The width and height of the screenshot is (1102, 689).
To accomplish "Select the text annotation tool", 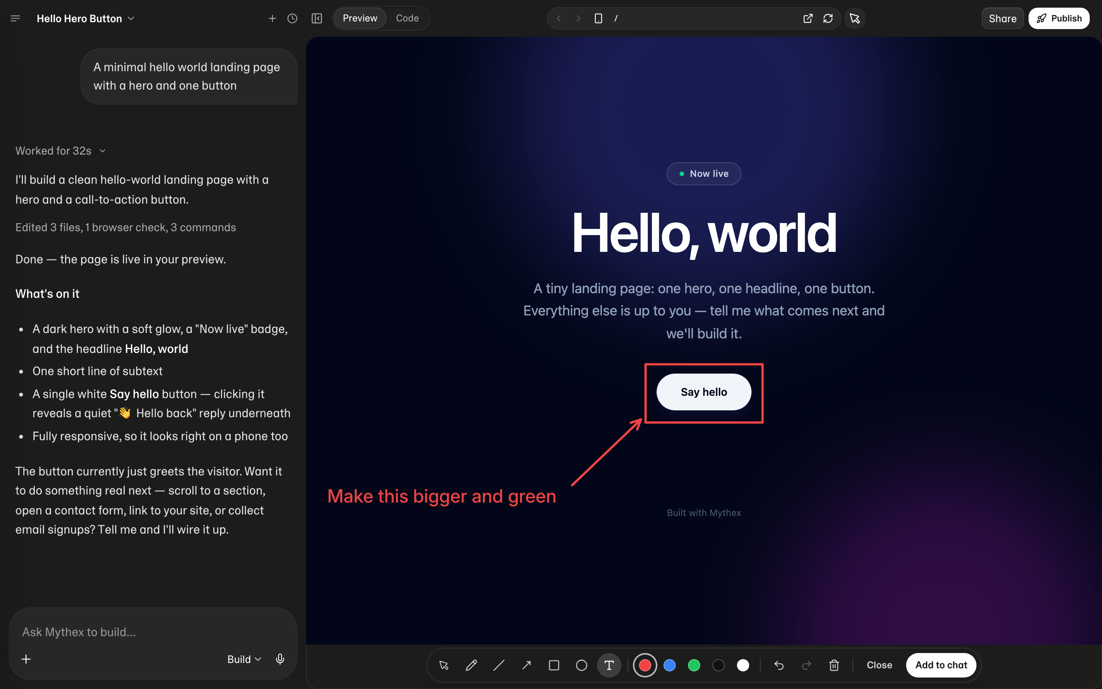I will point(609,665).
